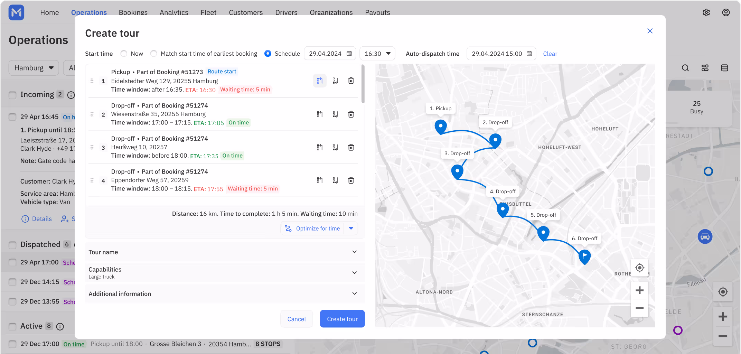Click the vehicle car marker on background map
Viewport: 741px width, 354px height.
click(x=705, y=237)
